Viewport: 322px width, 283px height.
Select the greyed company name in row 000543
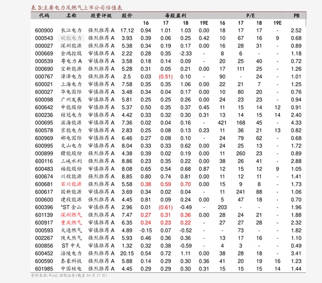[71, 38]
